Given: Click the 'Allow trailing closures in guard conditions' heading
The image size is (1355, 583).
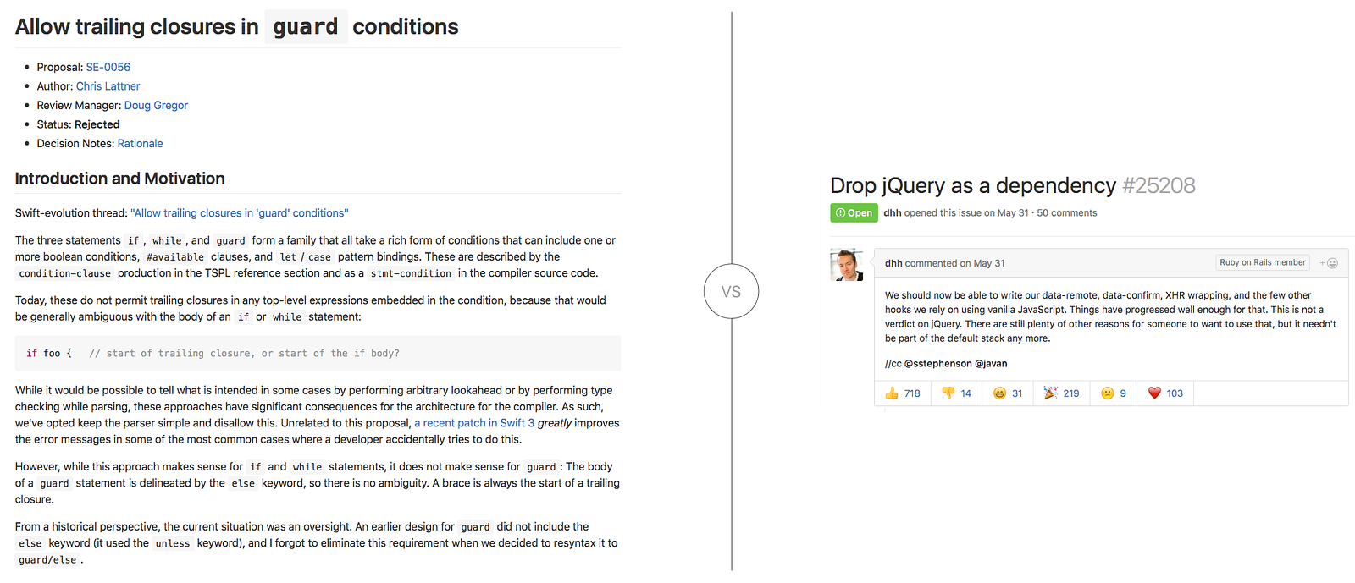Looking at the screenshot, I should click(x=237, y=27).
